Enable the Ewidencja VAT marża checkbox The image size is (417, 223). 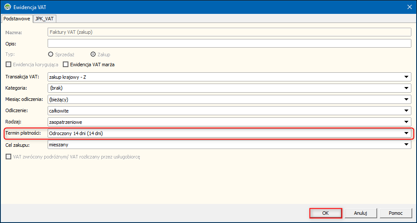coord(66,65)
